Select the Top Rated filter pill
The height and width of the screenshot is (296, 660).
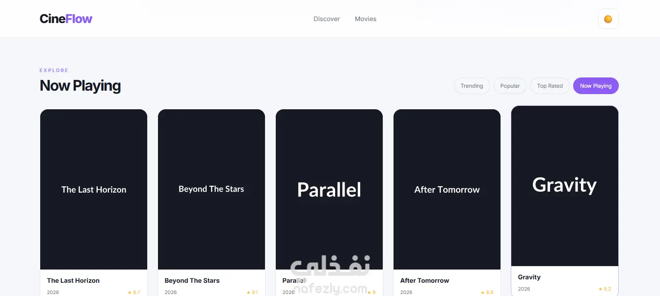[550, 86]
